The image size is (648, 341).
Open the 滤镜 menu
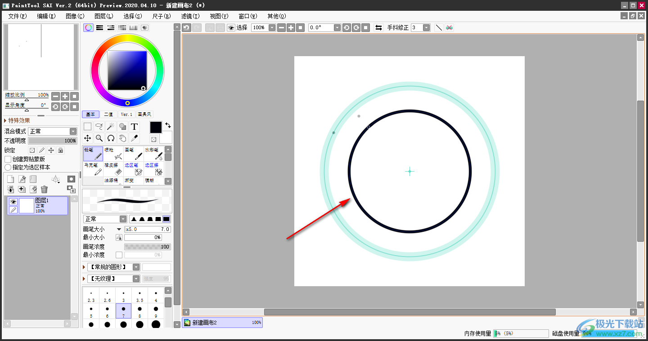click(x=190, y=16)
